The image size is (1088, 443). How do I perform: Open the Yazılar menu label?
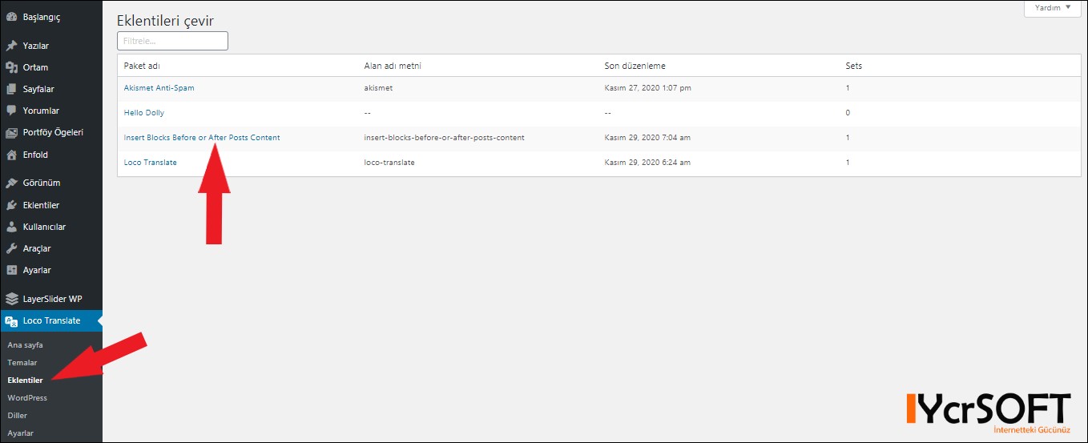click(x=36, y=46)
